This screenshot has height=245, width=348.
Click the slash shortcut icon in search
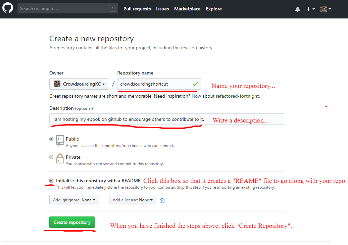[x=112, y=9]
